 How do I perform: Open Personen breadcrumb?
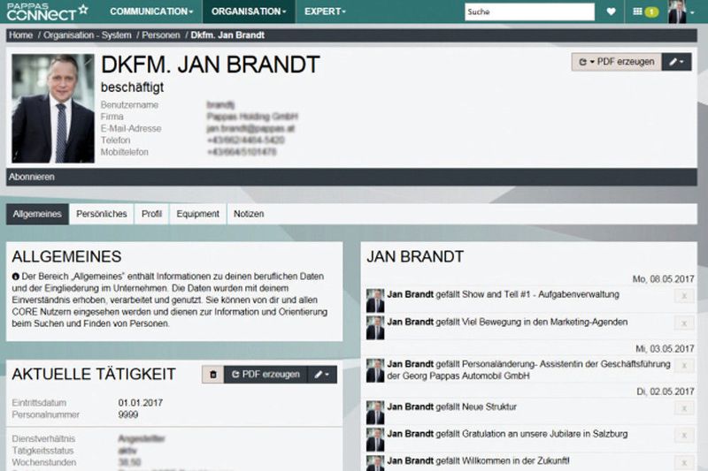click(x=161, y=35)
